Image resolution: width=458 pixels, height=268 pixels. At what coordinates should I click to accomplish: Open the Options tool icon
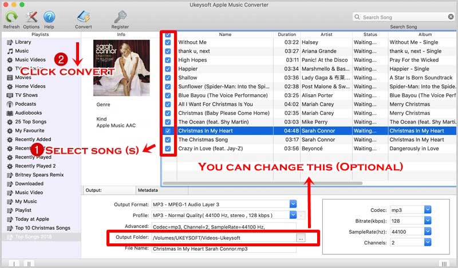(x=31, y=17)
